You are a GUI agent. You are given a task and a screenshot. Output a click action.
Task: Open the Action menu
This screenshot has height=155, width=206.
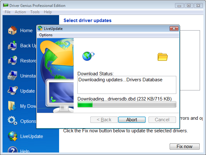coord(20,12)
